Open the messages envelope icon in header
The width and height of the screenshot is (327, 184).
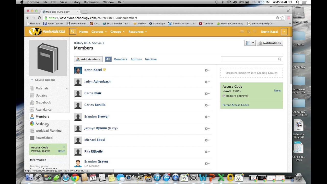(242, 31)
